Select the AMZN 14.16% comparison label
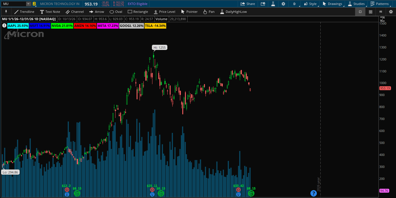396x198 pixels. (x=85, y=25)
